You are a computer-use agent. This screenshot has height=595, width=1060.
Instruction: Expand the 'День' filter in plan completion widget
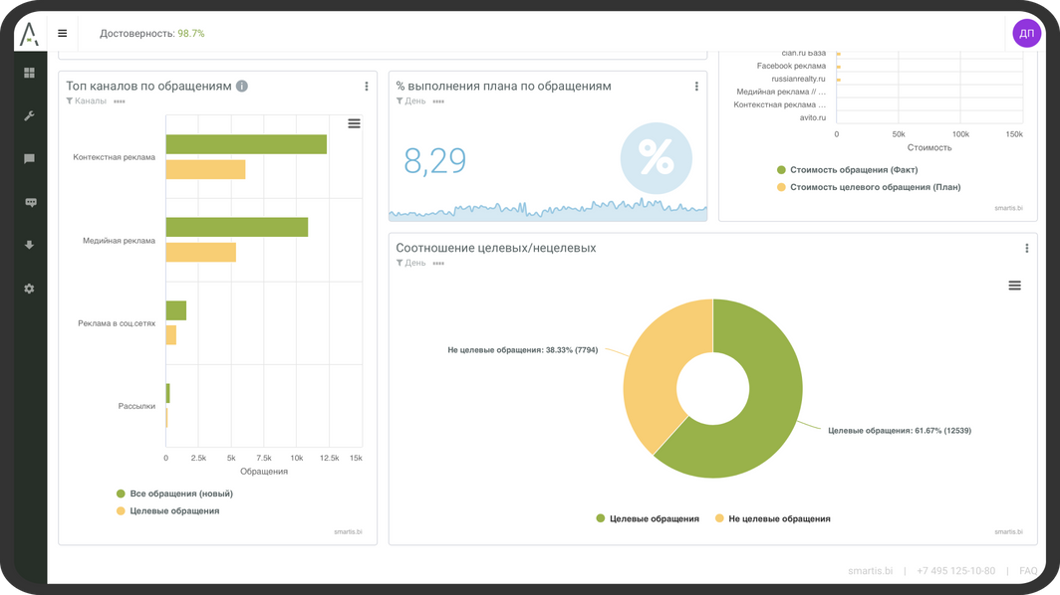coord(413,100)
